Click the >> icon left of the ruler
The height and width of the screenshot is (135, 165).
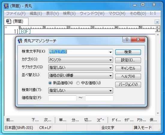point(6,27)
